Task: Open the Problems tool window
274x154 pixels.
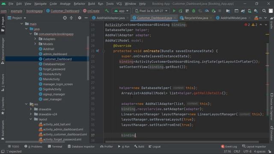Action: coord(33,146)
